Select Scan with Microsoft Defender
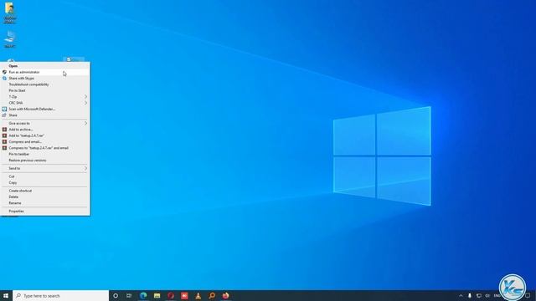536x301 pixels. [x=45, y=109]
